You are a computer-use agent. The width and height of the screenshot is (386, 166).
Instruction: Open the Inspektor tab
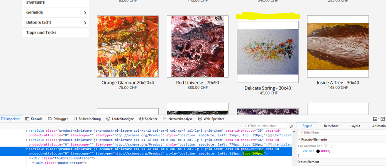coord(10,119)
